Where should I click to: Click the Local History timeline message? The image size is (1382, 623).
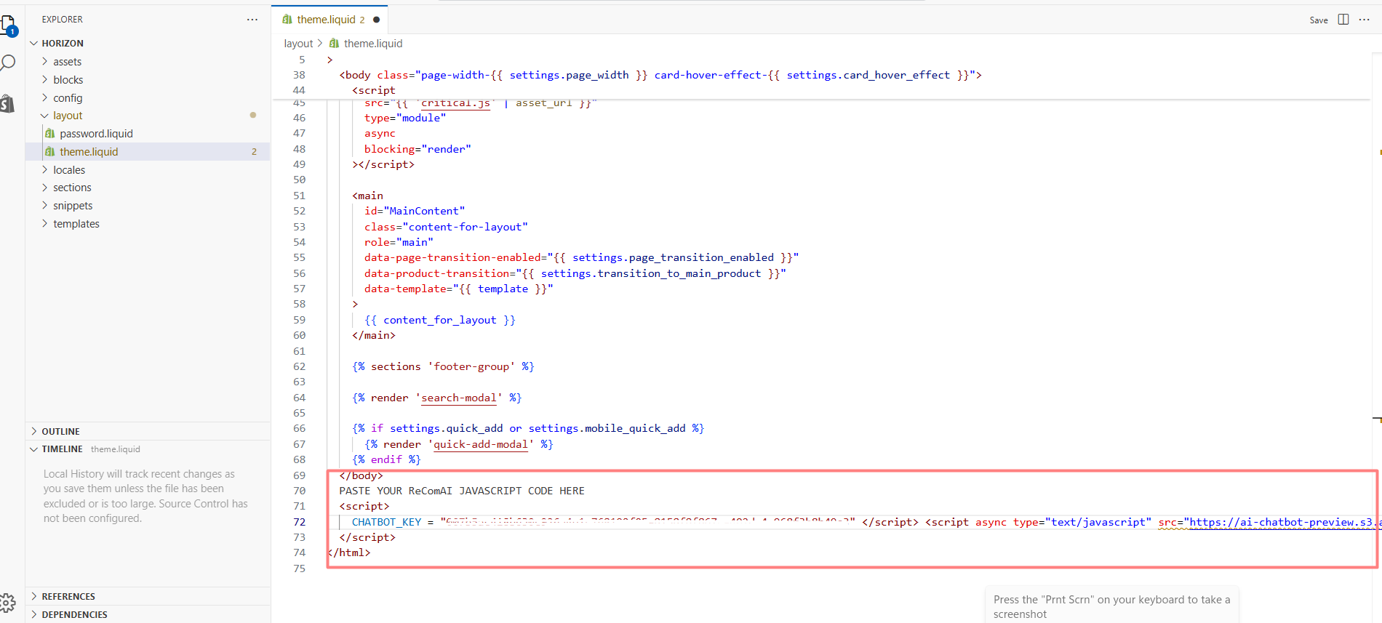pos(145,496)
